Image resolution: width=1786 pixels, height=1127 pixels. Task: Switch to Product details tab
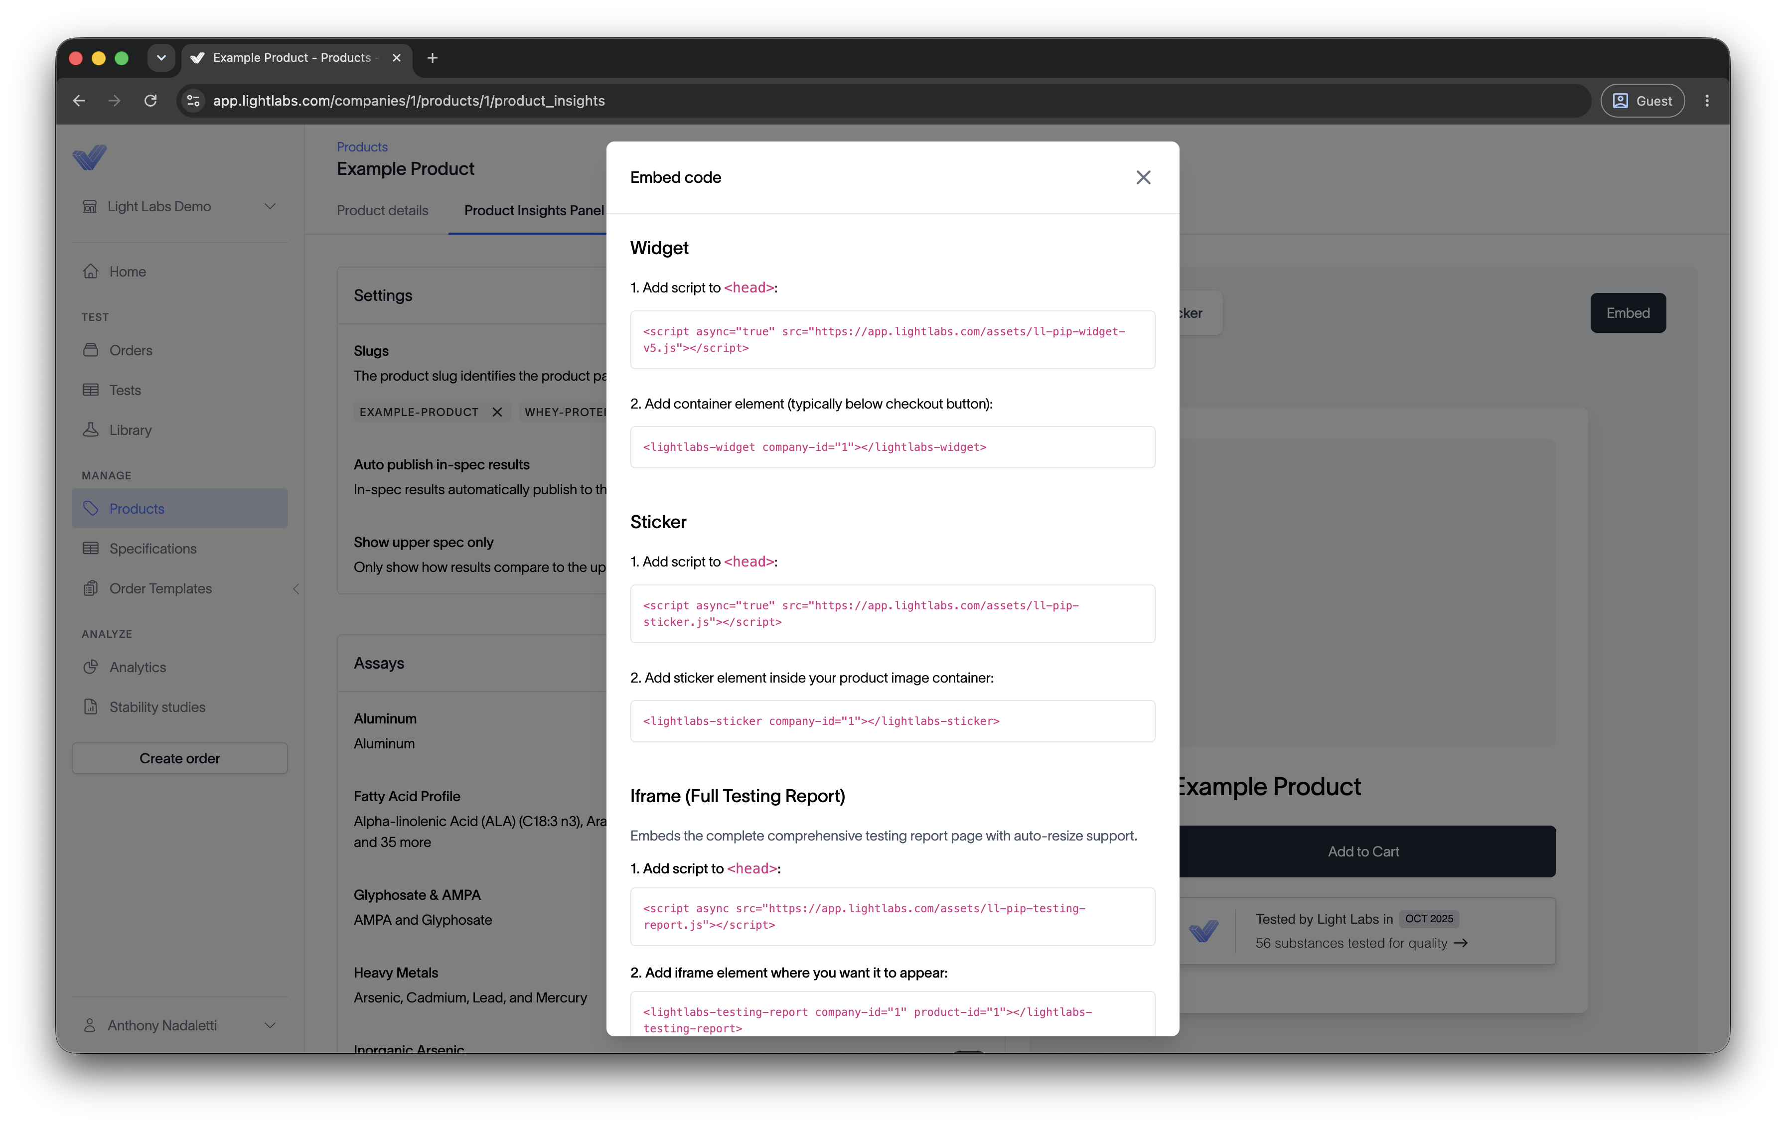[x=383, y=211]
